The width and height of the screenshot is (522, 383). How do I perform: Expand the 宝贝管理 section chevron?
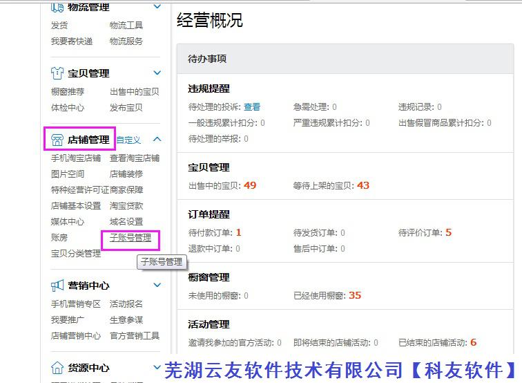(157, 73)
